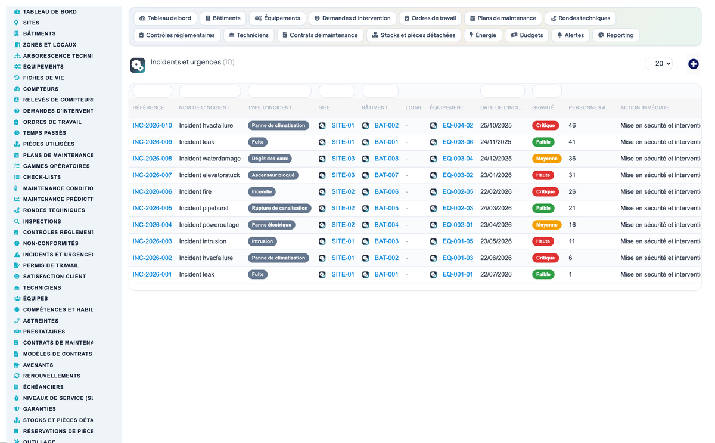Click the Maintenance prédictive chart icon
The image size is (715, 443).
pos(17,199)
